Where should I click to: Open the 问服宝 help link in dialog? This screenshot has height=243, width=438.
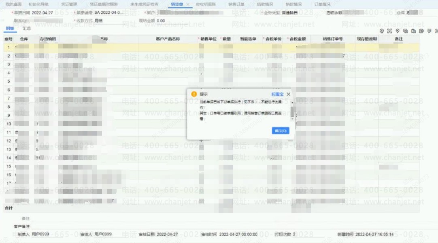pos(277,94)
